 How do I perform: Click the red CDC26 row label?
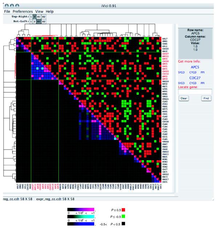coord(165,61)
